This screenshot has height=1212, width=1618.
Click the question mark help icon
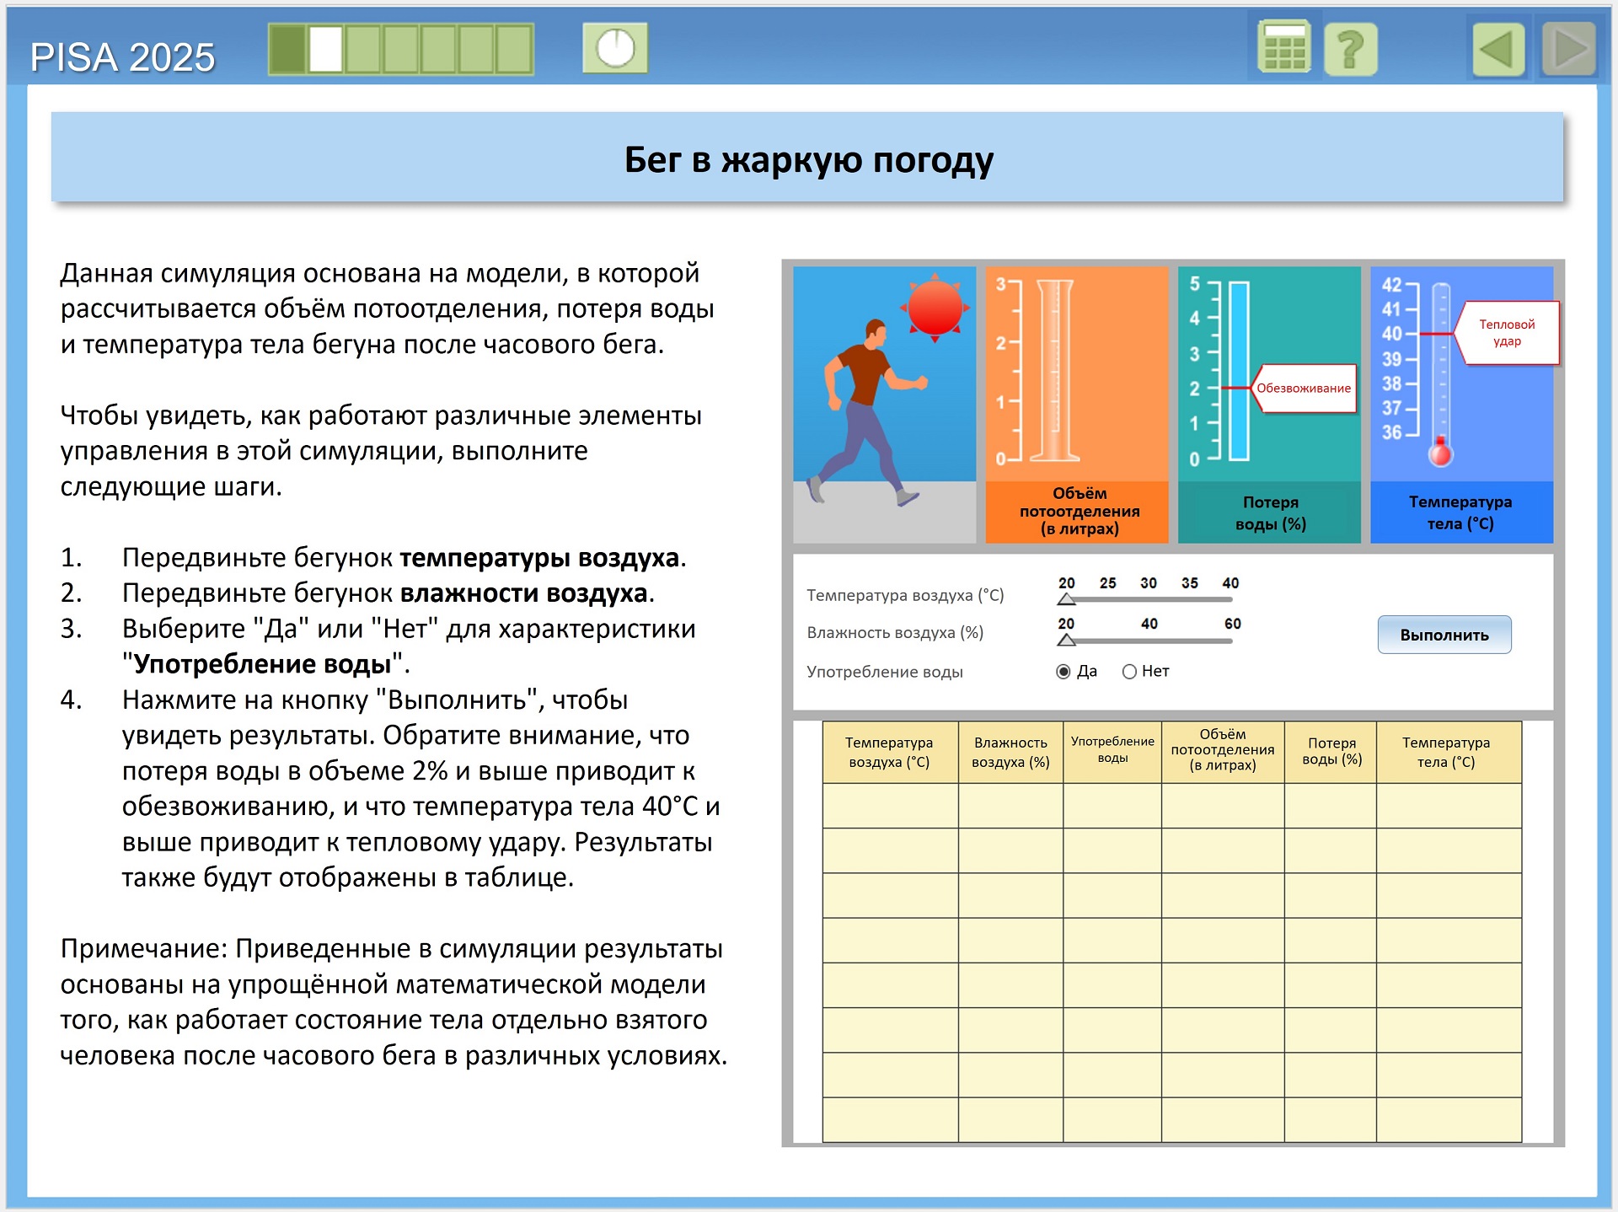pos(1350,50)
